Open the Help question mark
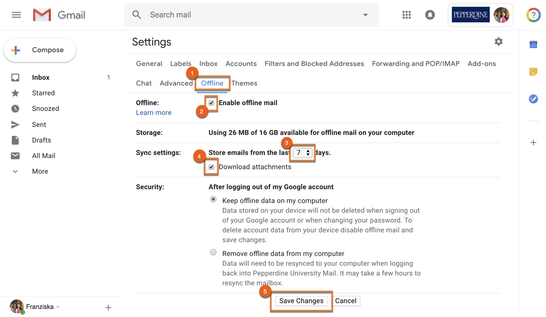 (x=533, y=14)
